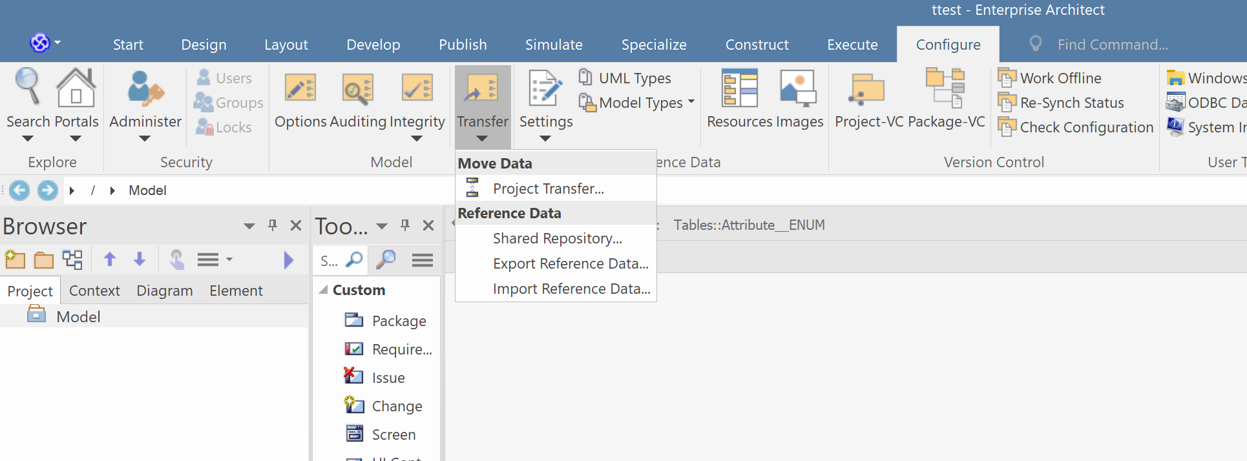Switch to the Design ribbon tab
Viewport: 1247px width, 461px height.
pyautogui.click(x=204, y=45)
